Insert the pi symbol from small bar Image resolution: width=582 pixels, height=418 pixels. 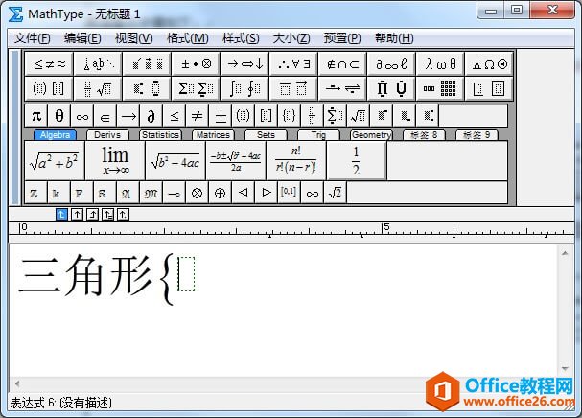pos(36,116)
